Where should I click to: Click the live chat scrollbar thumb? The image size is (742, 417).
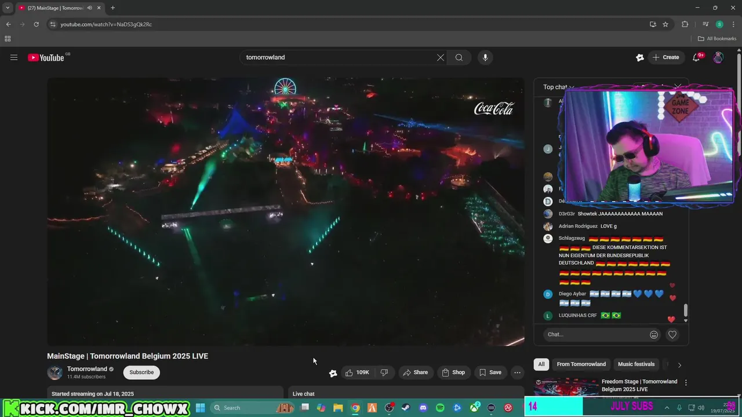coord(686,310)
